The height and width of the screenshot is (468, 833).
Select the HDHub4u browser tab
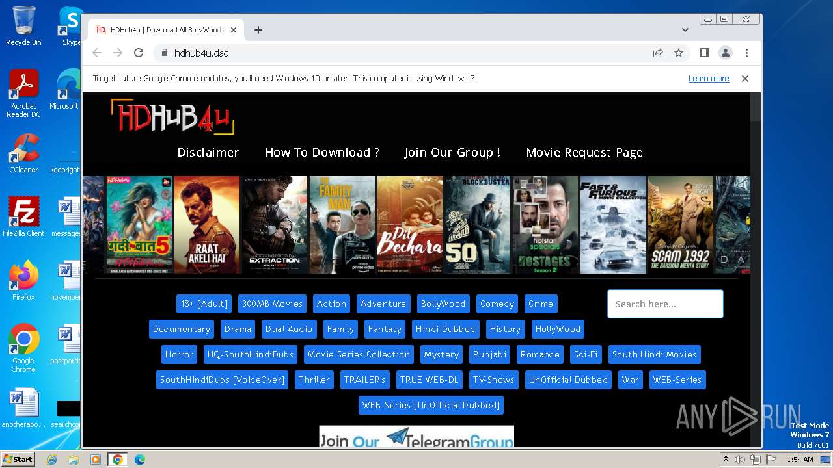click(x=166, y=30)
